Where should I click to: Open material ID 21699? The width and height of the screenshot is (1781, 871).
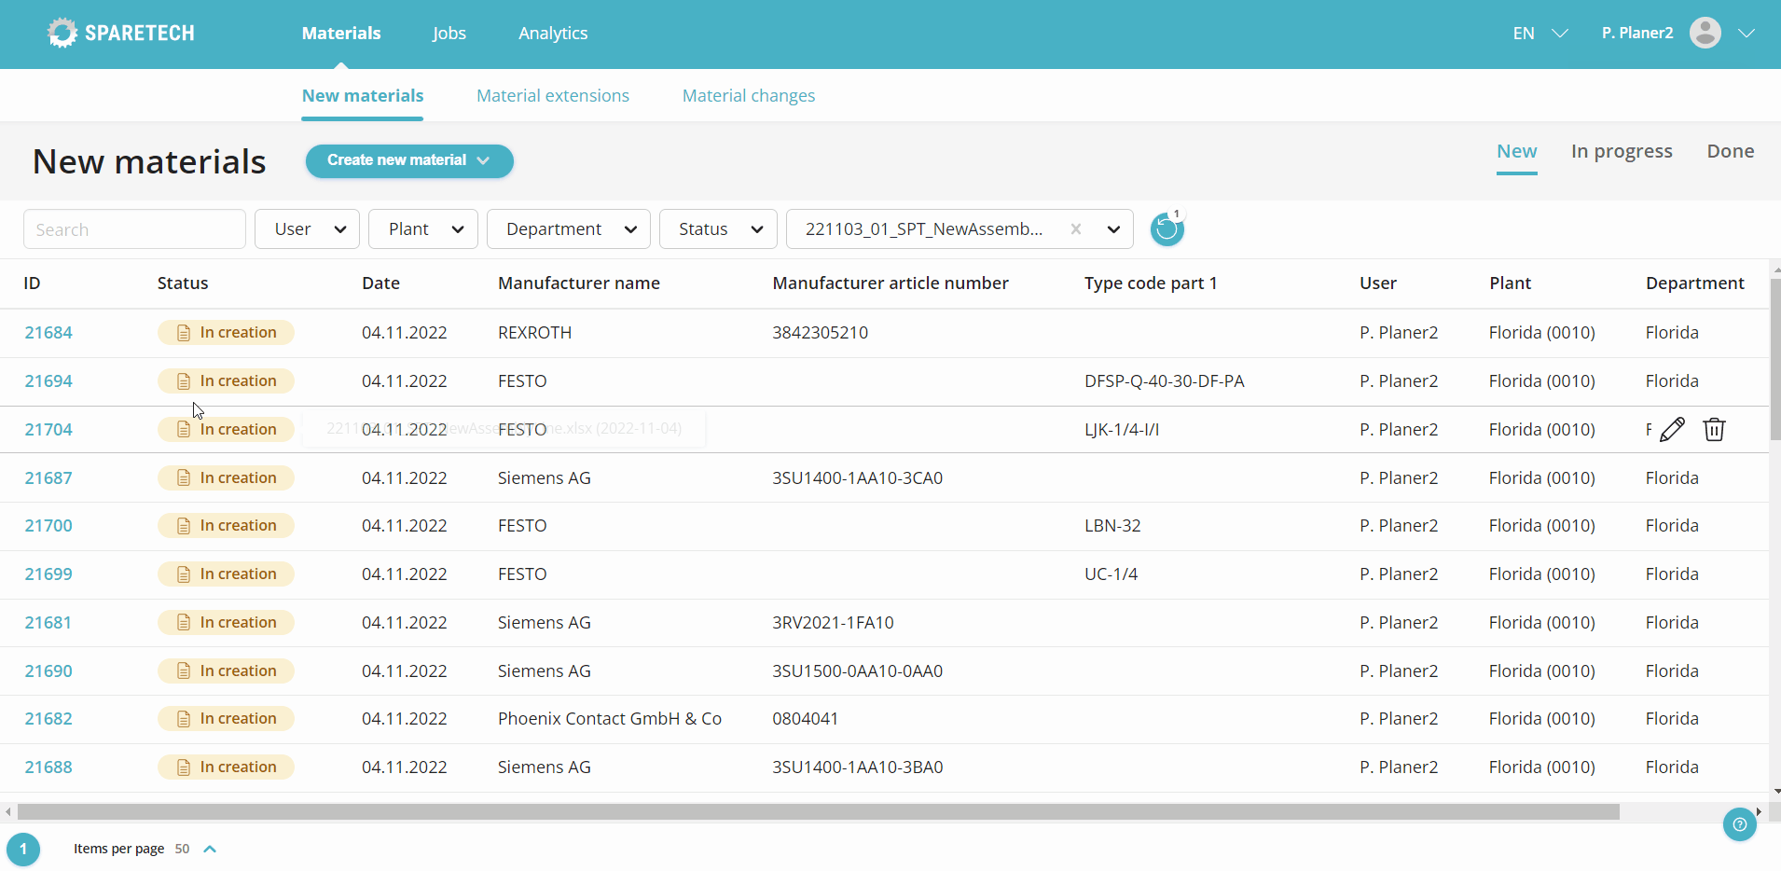coord(48,574)
